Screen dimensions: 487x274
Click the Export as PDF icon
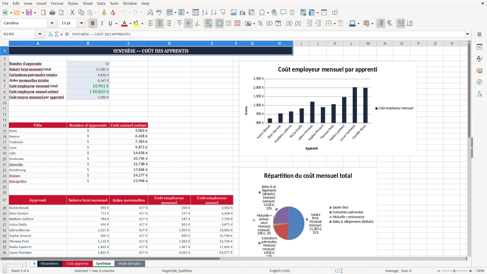(x=43, y=13)
